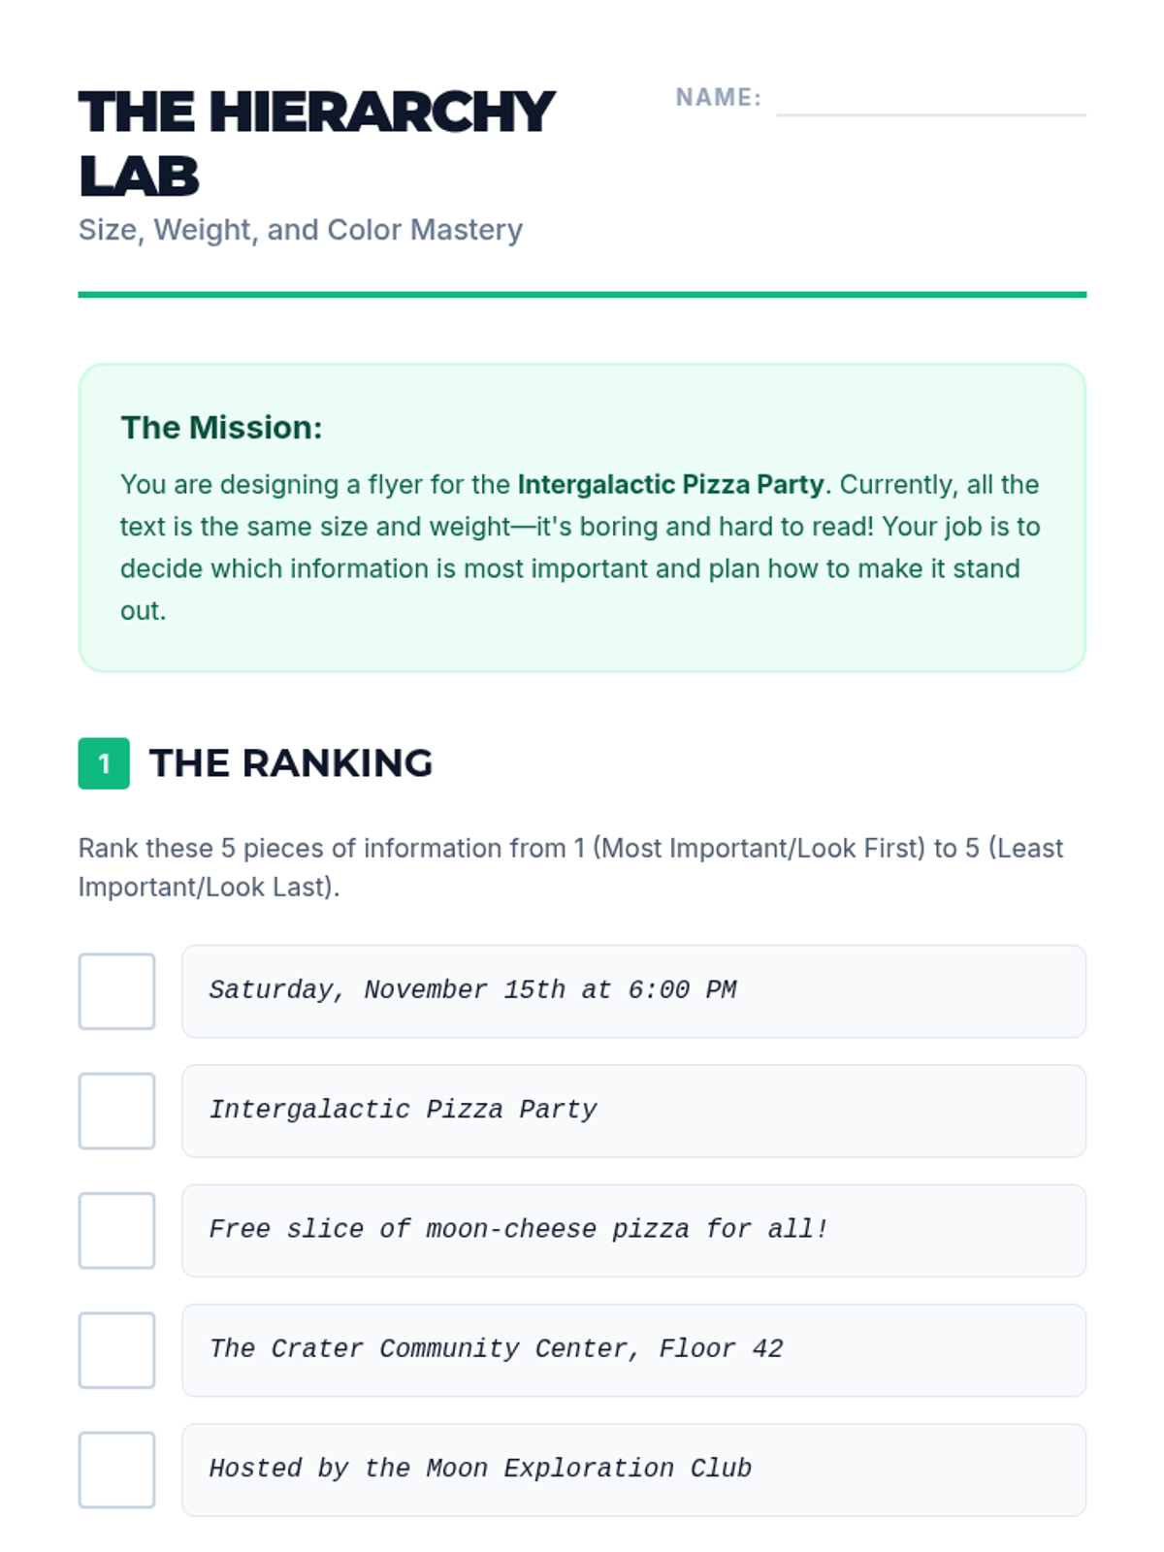Screen dimensions: 1164x1552
Task: Click the green number 1 section badge
Action: 104,763
